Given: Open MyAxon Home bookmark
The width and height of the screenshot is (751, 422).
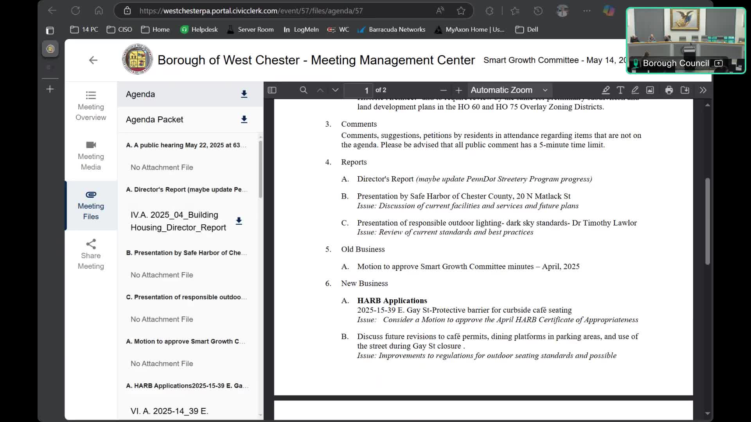Looking at the screenshot, I should (x=469, y=29).
